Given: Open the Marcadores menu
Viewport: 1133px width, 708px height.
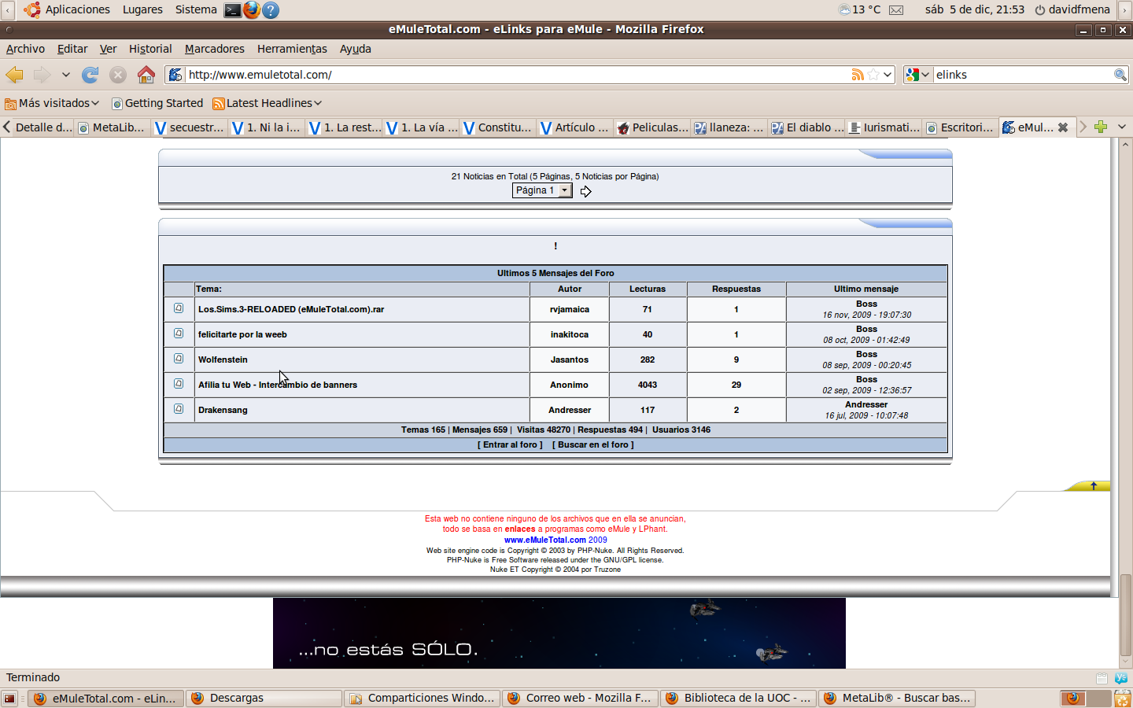Looking at the screenshot, I should point(215,49).
